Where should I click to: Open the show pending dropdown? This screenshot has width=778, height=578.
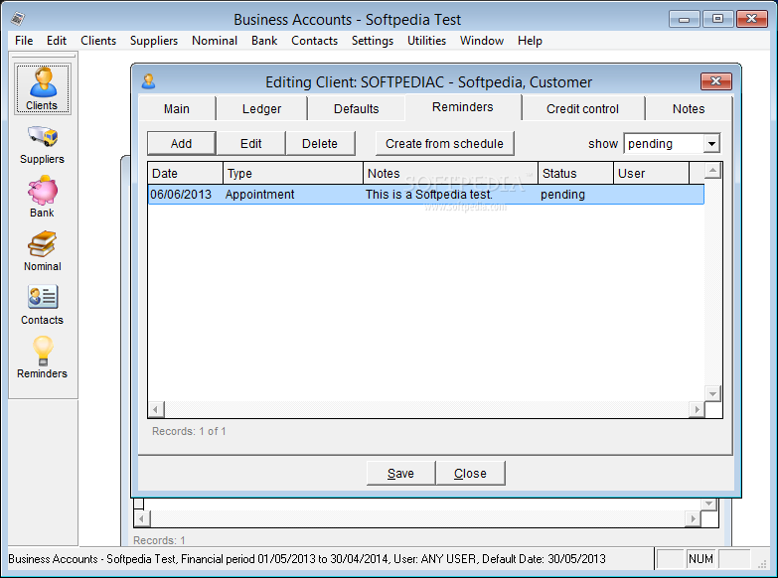coord(711,144)
